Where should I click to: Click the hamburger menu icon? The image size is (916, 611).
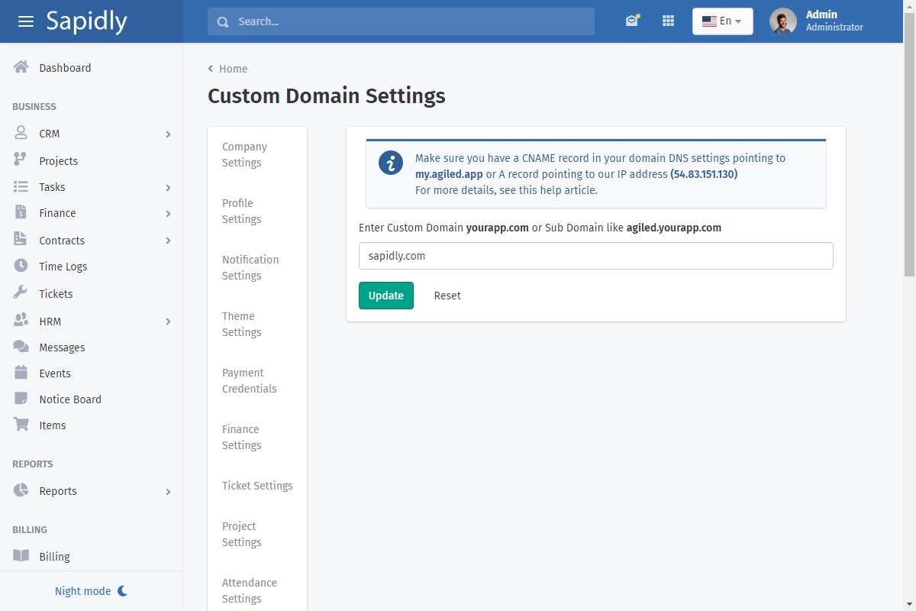tap(26, 21)
